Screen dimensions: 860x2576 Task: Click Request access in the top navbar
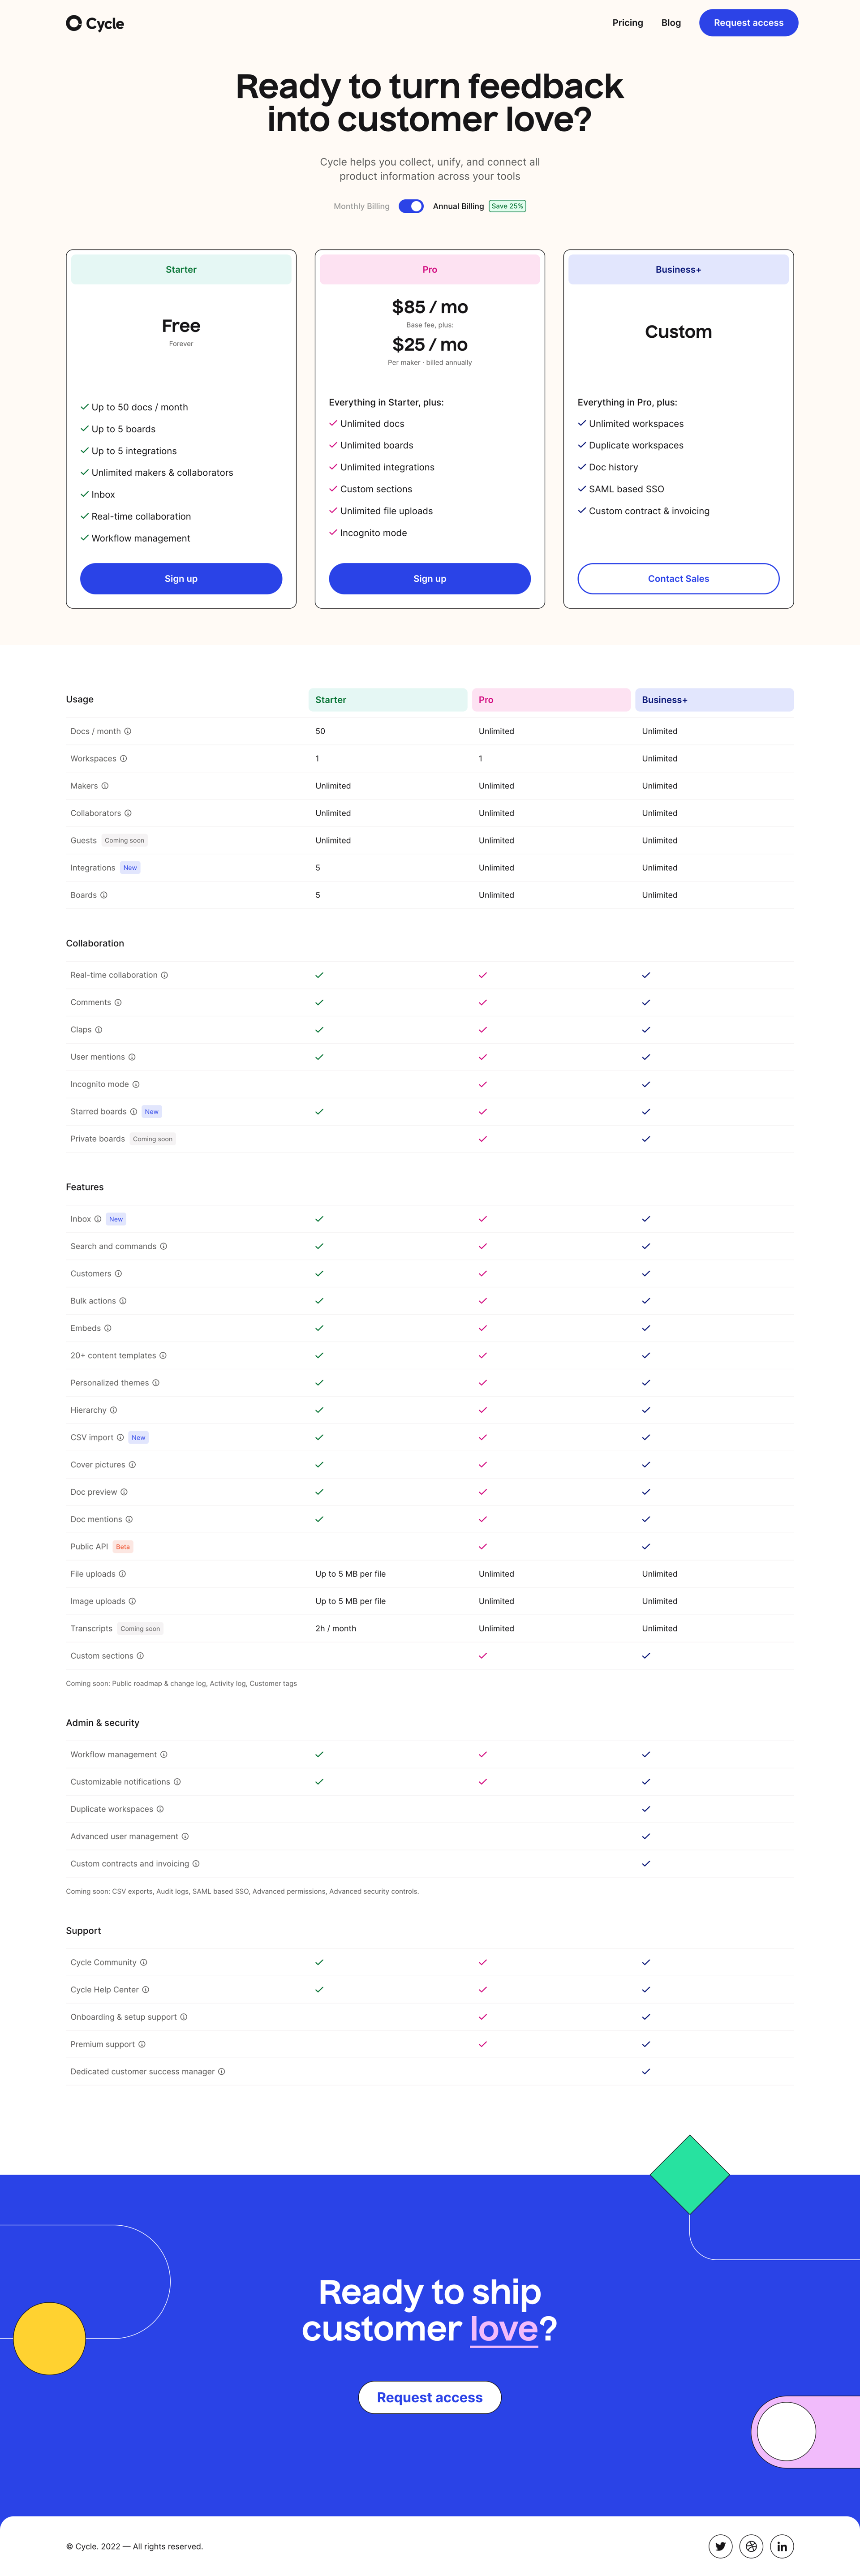point(748,22)
